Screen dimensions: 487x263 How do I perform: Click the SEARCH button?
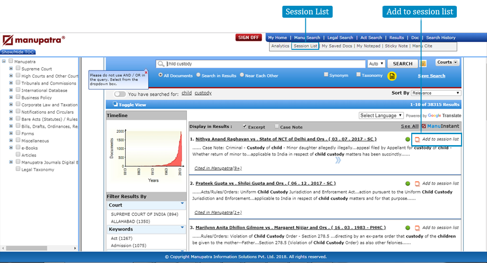[x=403, y=64]
